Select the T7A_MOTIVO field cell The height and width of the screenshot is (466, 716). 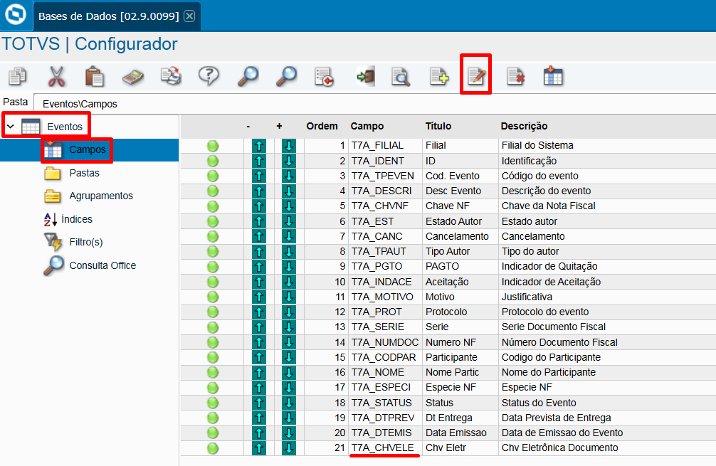385,297
